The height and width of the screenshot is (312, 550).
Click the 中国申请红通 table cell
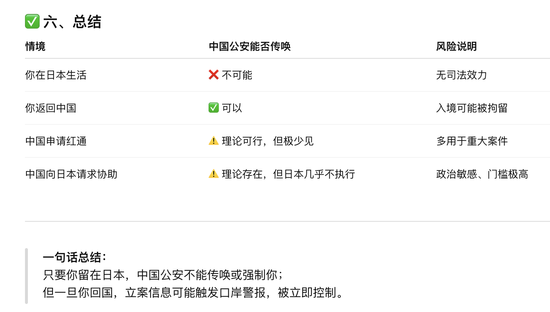[x=56, y=141]
